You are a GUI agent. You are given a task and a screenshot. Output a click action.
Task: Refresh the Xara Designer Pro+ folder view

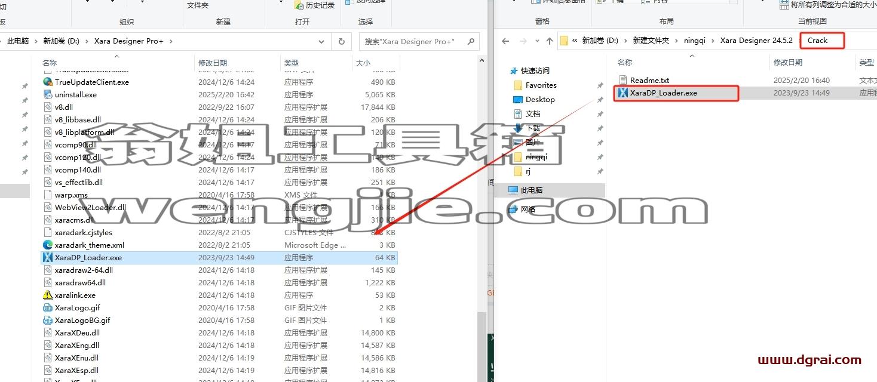point(341,42)
